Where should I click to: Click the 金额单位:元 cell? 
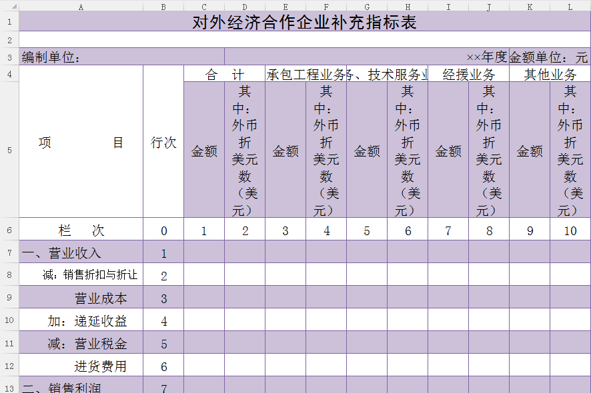(x=550, y=57)
